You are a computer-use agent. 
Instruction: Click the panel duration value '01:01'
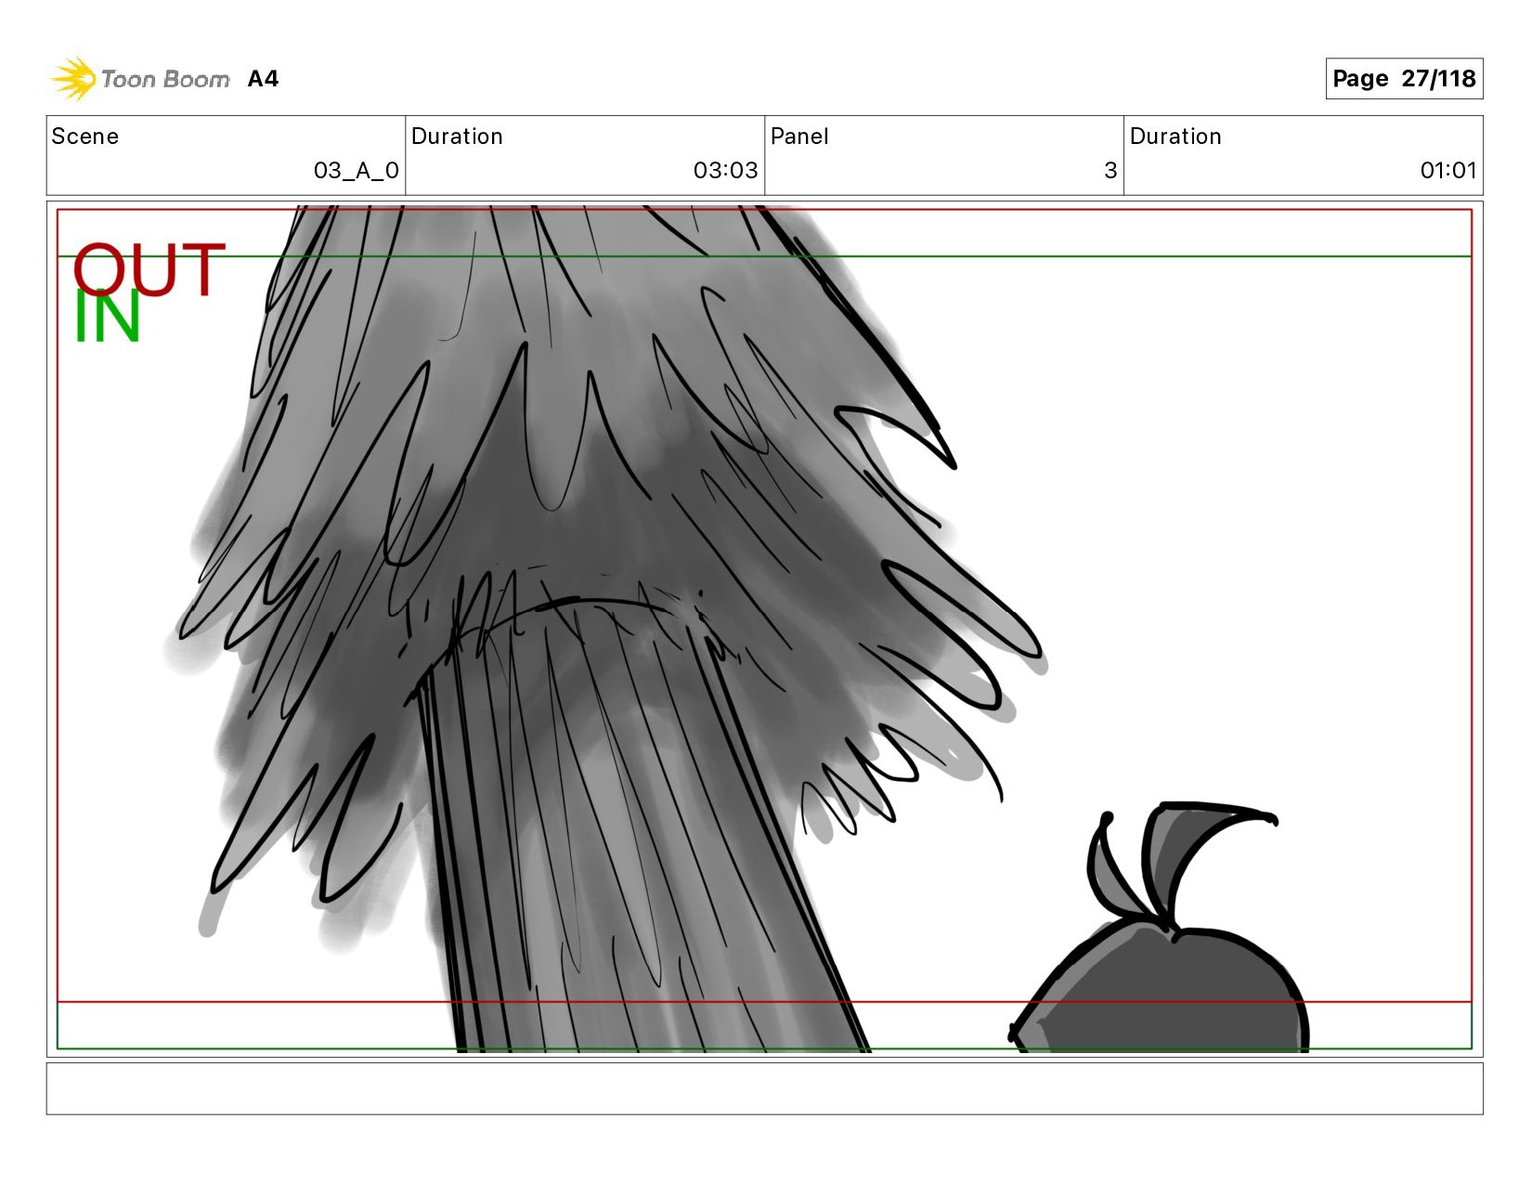click(x=1448, y=171)
